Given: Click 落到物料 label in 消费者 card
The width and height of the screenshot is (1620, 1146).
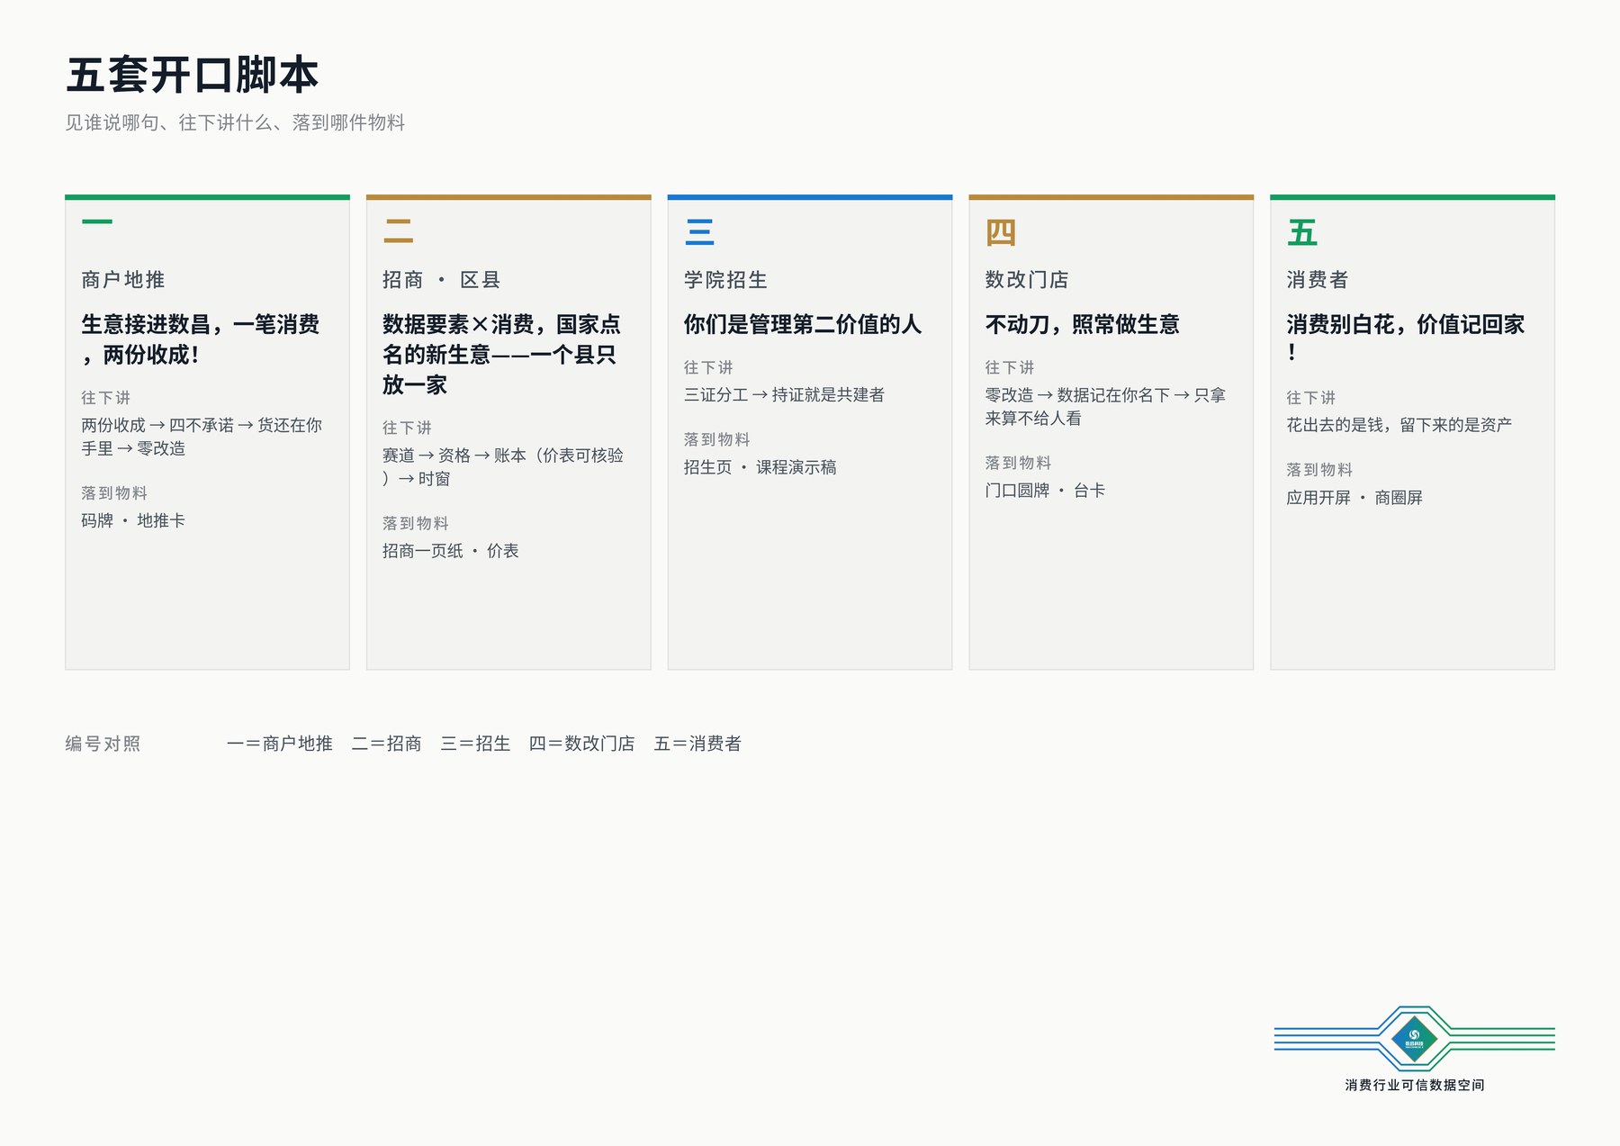Looking at the screenshot, I should coord(1320,470).
